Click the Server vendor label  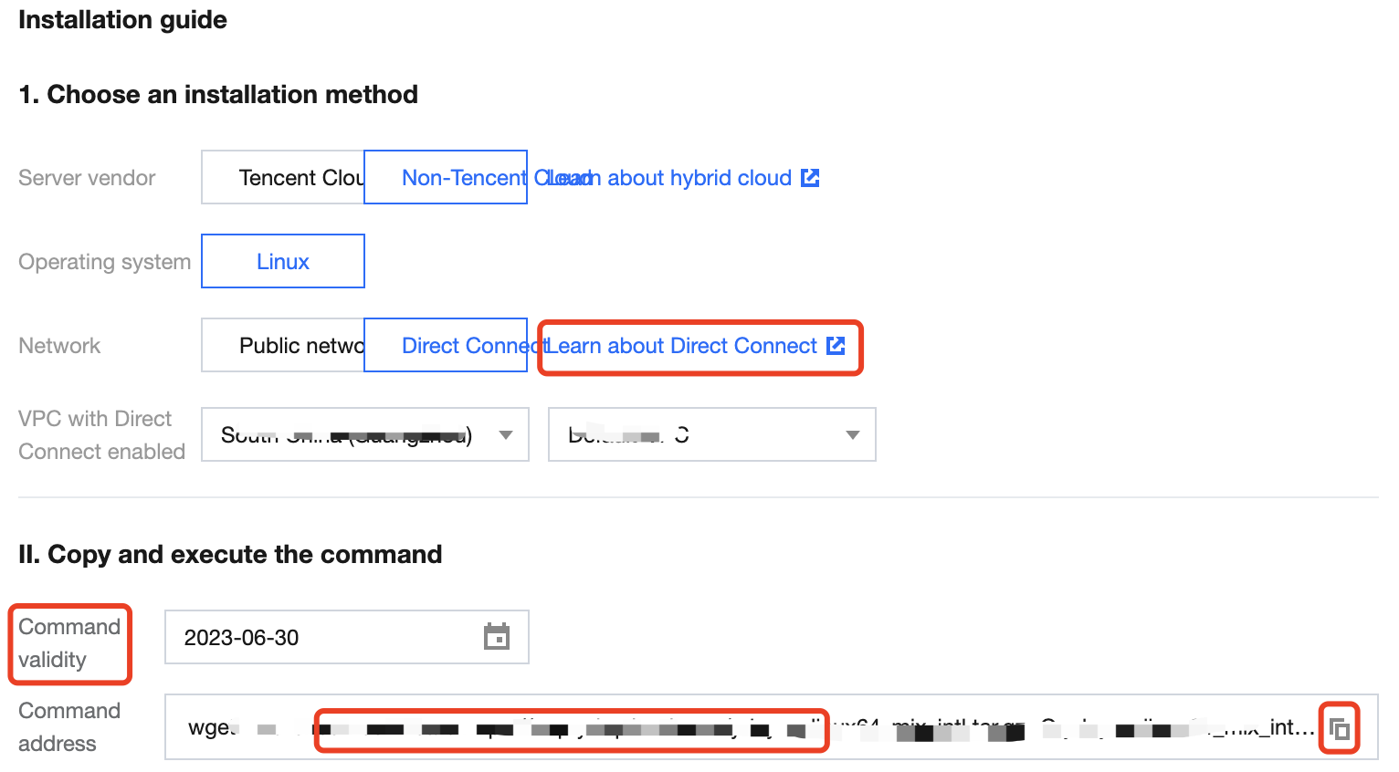87,178
